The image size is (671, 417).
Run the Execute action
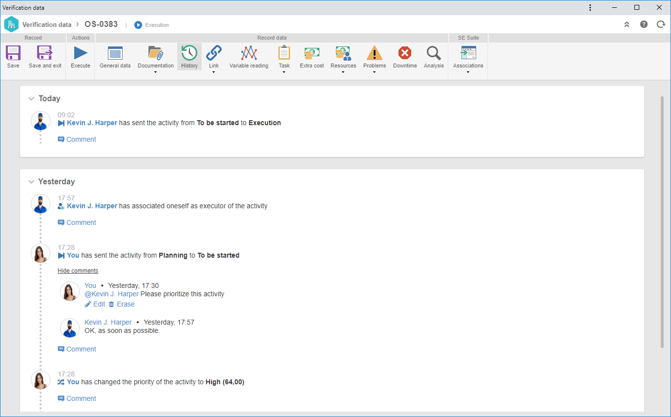click(x=81, y=53)
